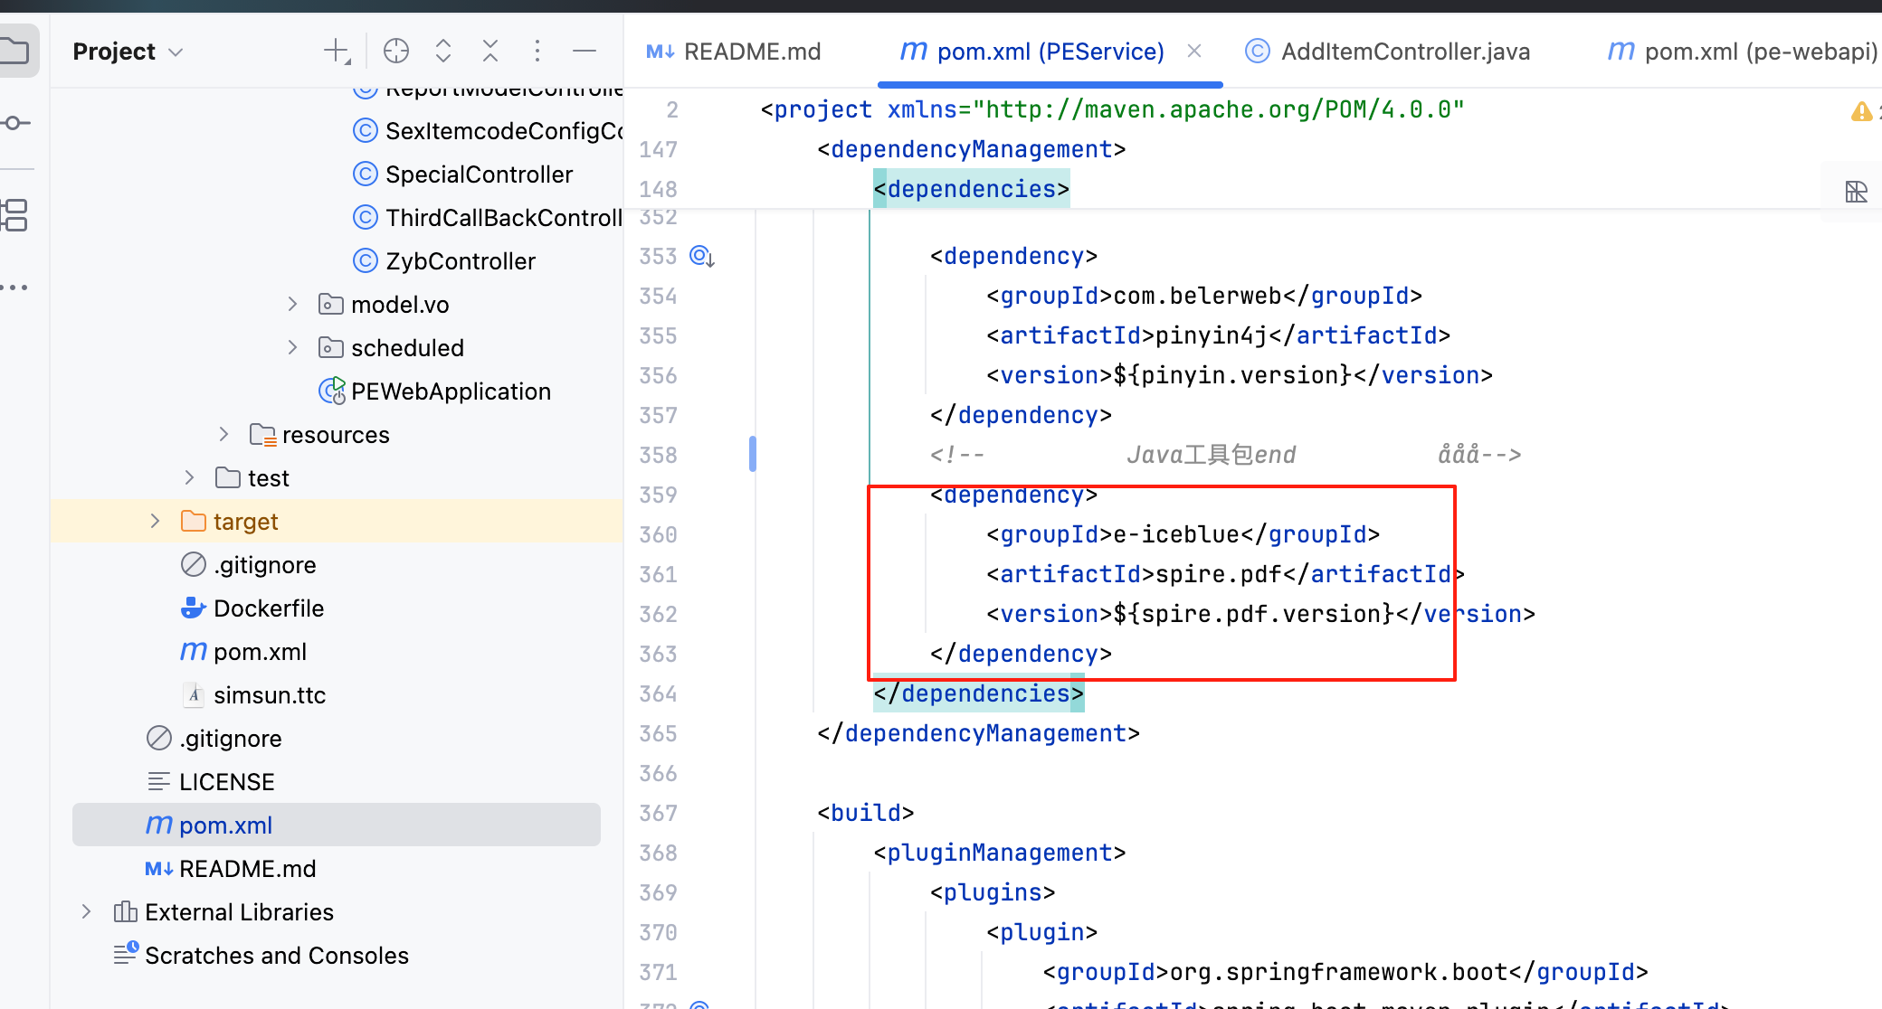
Task: Click the Expand Selected arrows icon
Action: (x=443, y=52)
